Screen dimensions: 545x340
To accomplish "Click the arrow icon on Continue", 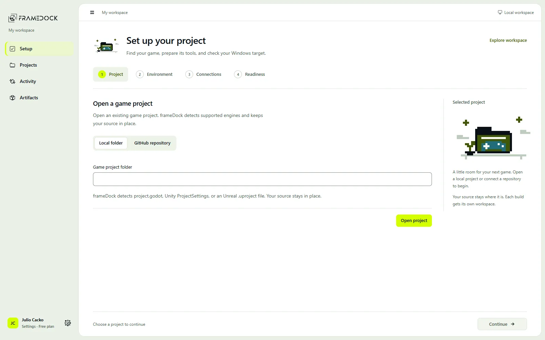I will pyautogui.click(x=513, y=324).
